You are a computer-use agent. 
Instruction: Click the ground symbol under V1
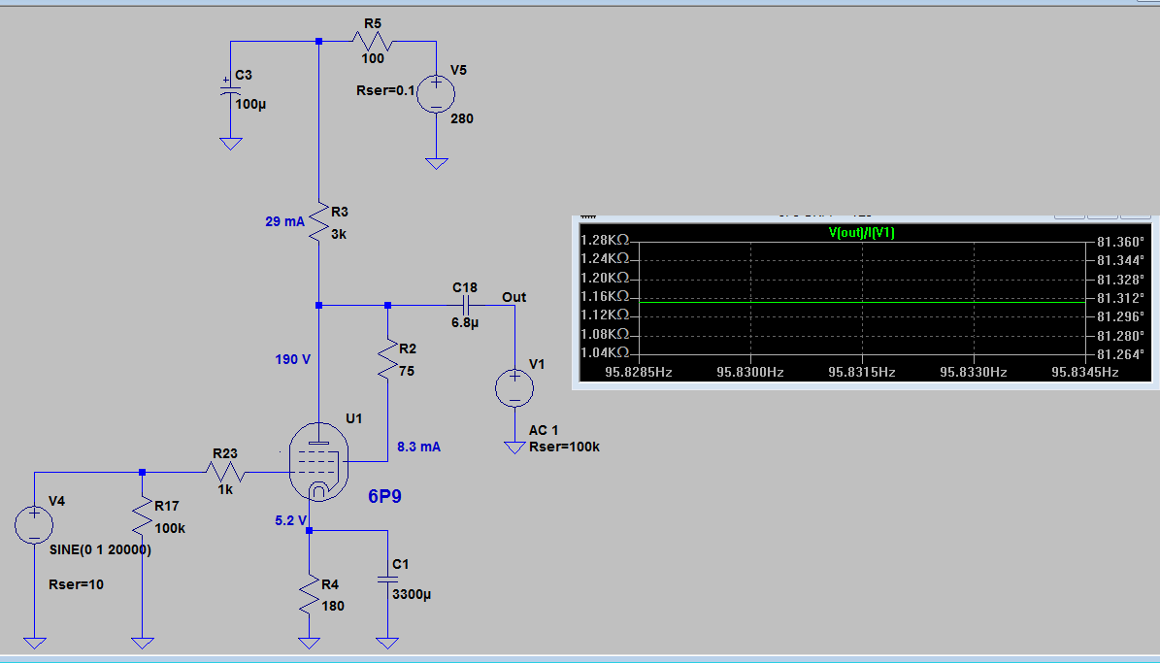[x=514, y=448]
